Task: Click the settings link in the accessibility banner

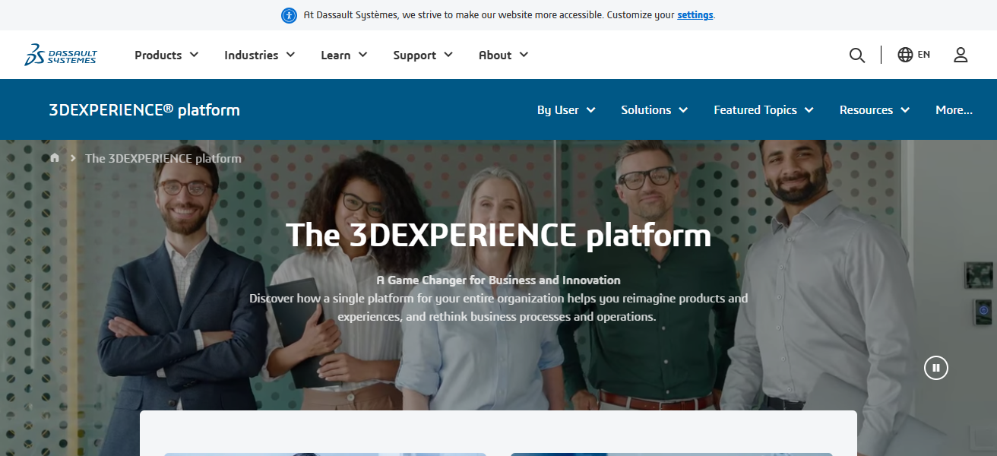Action: 695,14
